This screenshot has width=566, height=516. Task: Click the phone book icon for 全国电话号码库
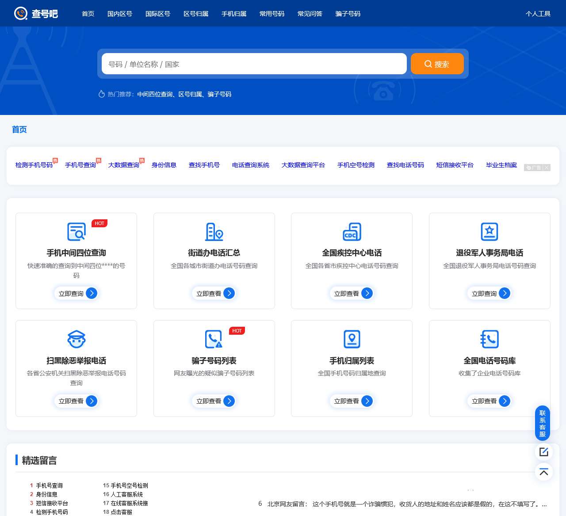tap(490, 339)
